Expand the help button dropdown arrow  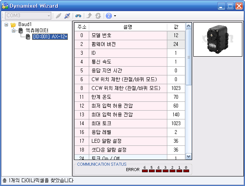tap(115, 16)
